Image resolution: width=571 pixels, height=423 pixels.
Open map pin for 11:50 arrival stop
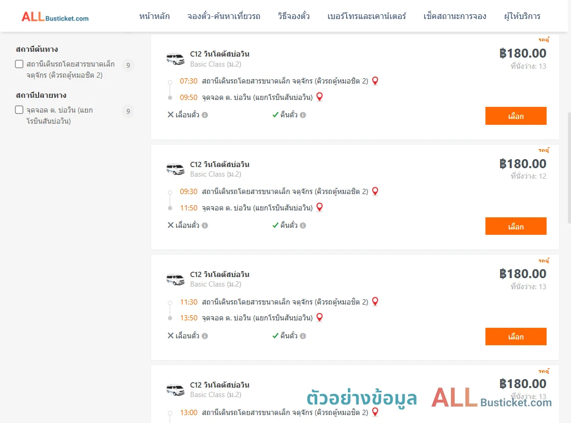(x=319, y=207)
